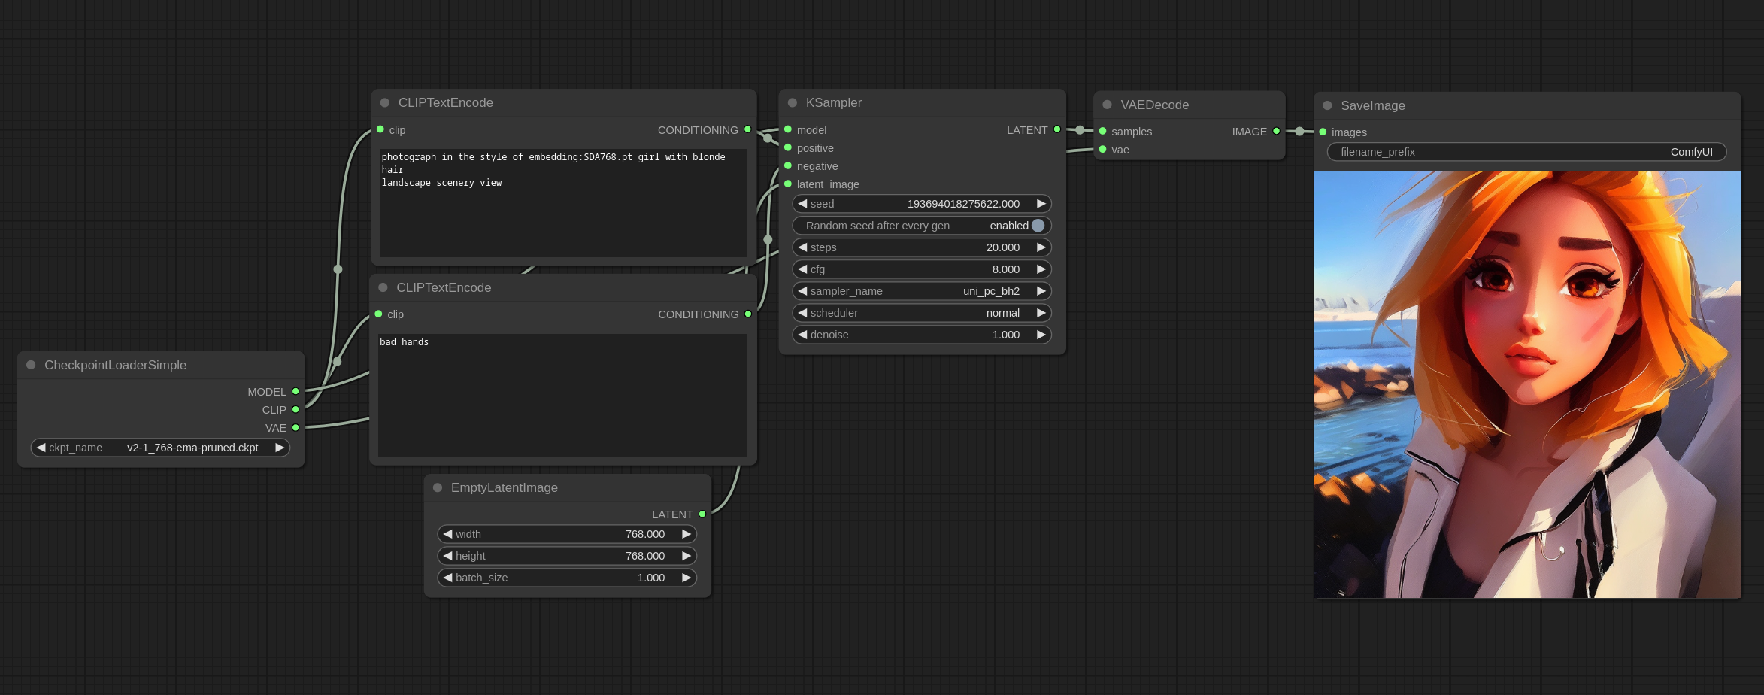Viewport: 1764px width, 695px height.
Task: Collapse the SaveImage node via its dot
Action: 1327,105
